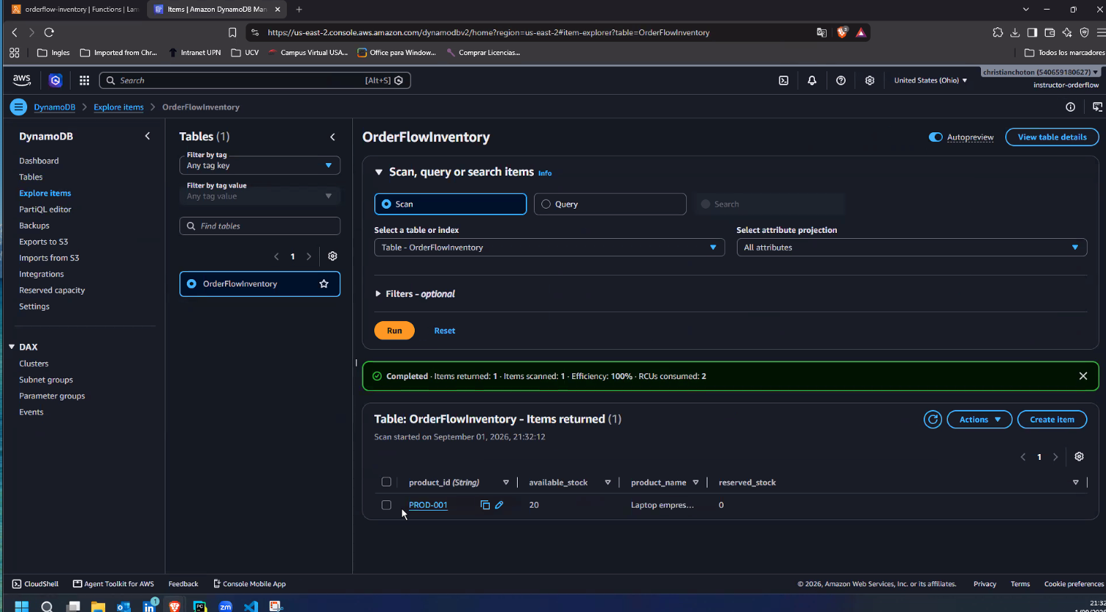
Task: Open the attribute projection dropdown
Action: tap(912, 248)
